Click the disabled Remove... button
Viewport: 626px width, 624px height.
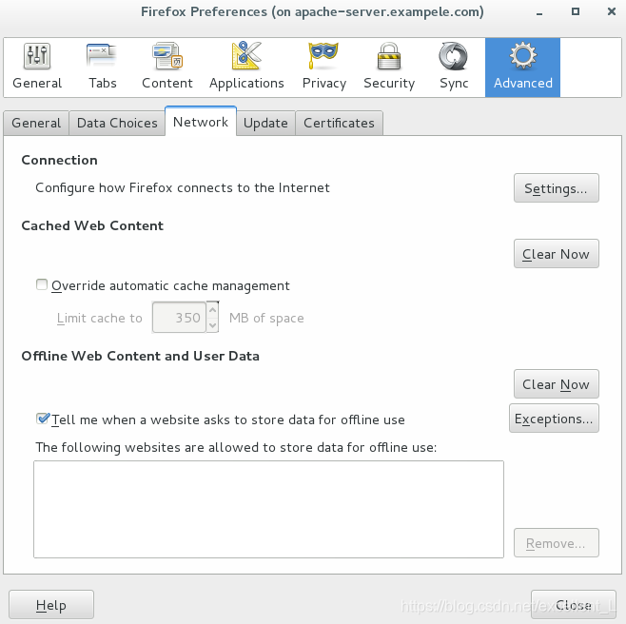[557, 543]
